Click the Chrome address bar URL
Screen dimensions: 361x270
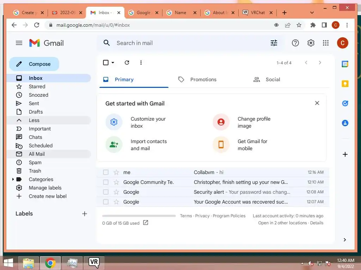pos(93,25)
